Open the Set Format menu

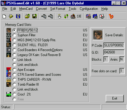[58, 9]
